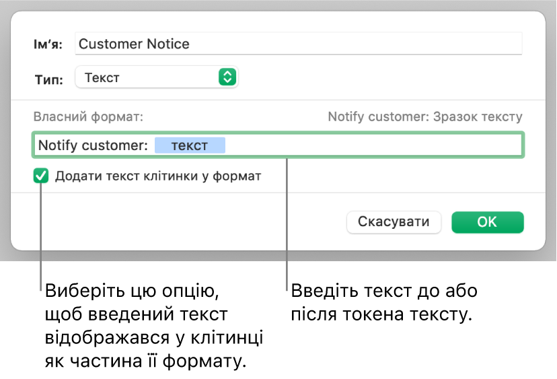This screenshot has width=557, height=379.
Task: Click the Текст value in the type popup
Action: coord(102,77)
